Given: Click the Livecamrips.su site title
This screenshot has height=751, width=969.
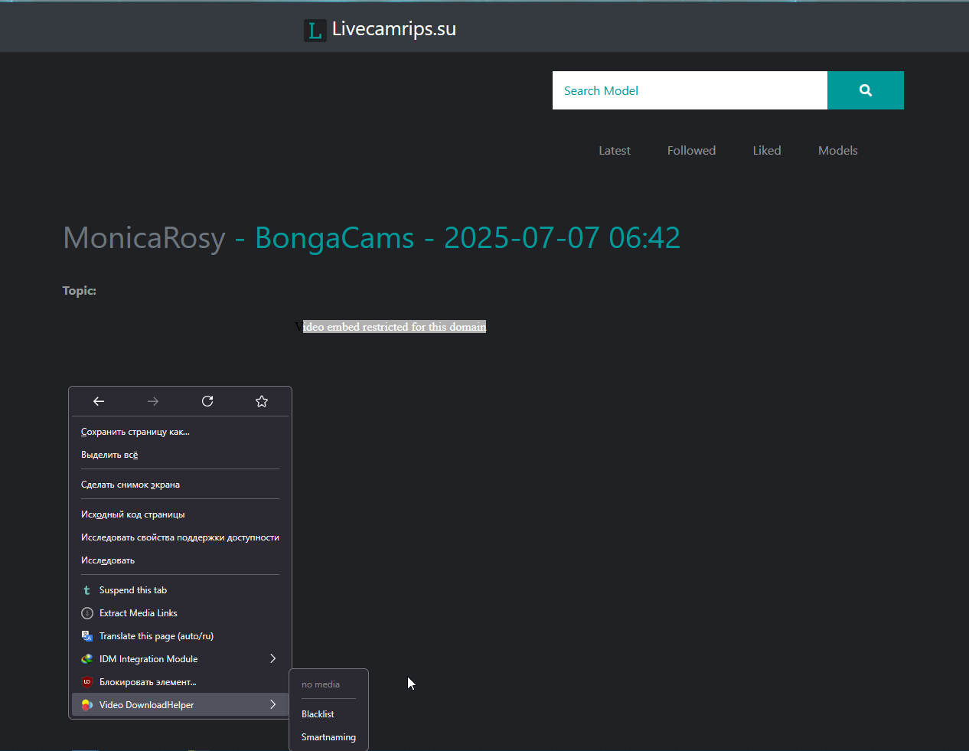Looking at the screenshot, I should tap(394, 29).
